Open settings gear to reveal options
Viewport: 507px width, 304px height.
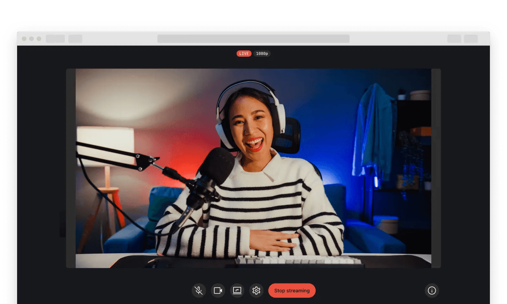(256, 290)
